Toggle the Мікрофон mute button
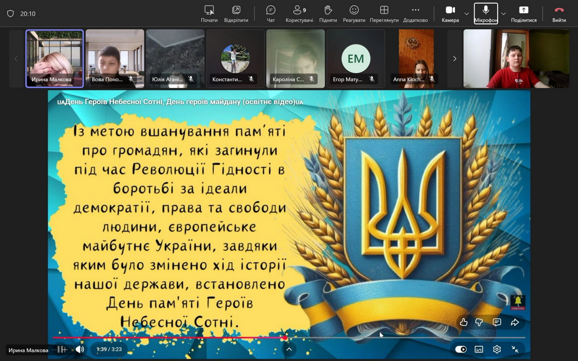Screen dimensions: 578x361 pyautogui.click(x=486, y=14)
